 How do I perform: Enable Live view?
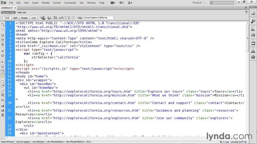point(34,18)
